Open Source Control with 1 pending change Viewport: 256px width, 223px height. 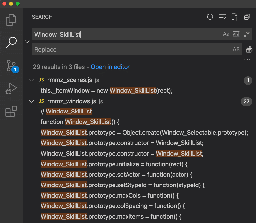point(12,66)
